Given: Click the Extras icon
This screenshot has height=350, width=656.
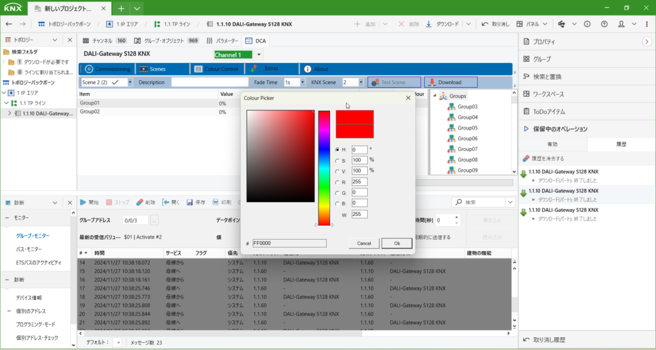Looking at the screenshot, I should pyautogui.click(x=254, y=68).
